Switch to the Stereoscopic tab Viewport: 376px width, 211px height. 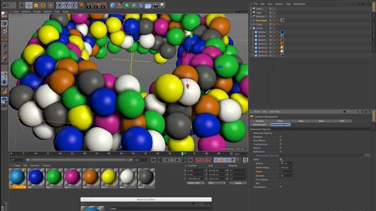coord(260,125)
